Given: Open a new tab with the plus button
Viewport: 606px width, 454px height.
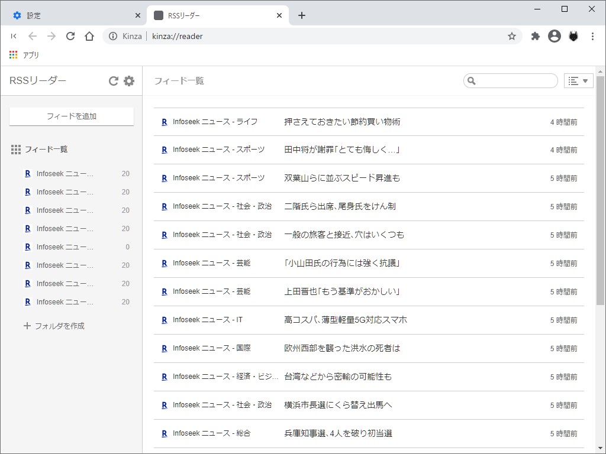Looking at the screenshot, I should [x=302, y=15].
